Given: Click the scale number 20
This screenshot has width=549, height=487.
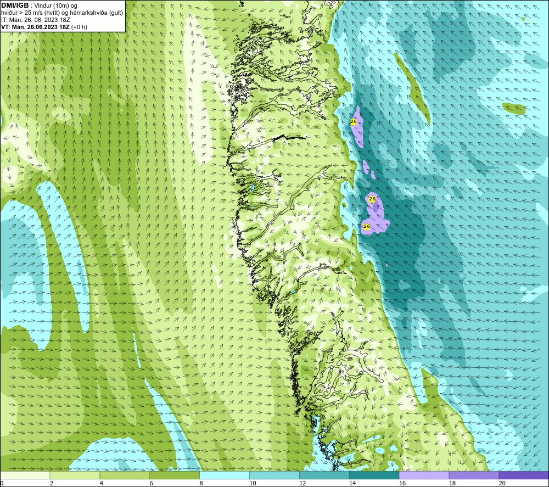Looking at the screenshot, I should click(x=502, y=483).
